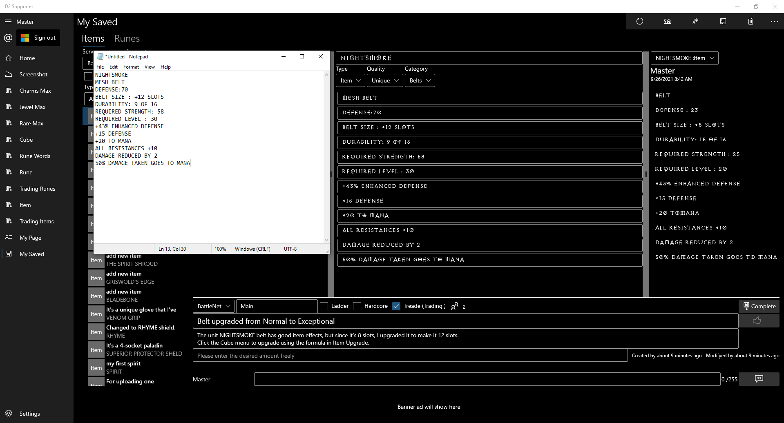This screenshot has height=423, width=784.
Task: Click the save floppy disk icon
Action: pyautogui.click(x=723, y=21)
